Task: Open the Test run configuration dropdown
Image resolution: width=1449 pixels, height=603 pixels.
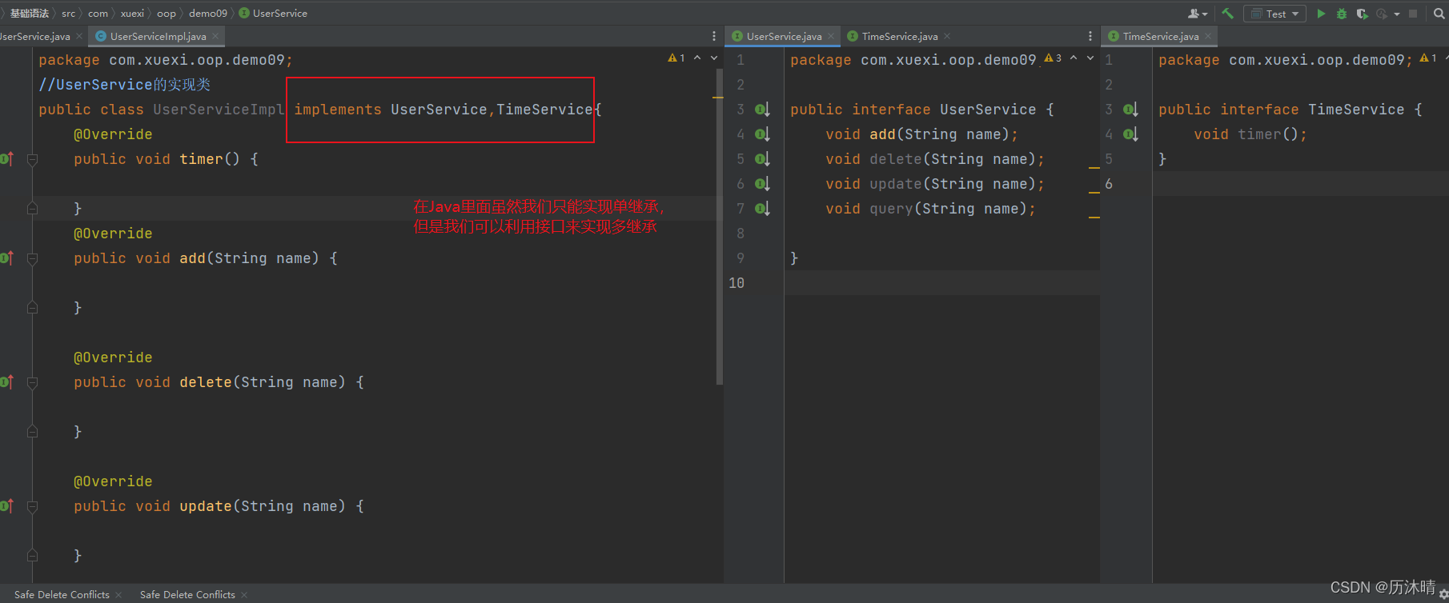Action: pyautogui.click(x=1274, y=14)
